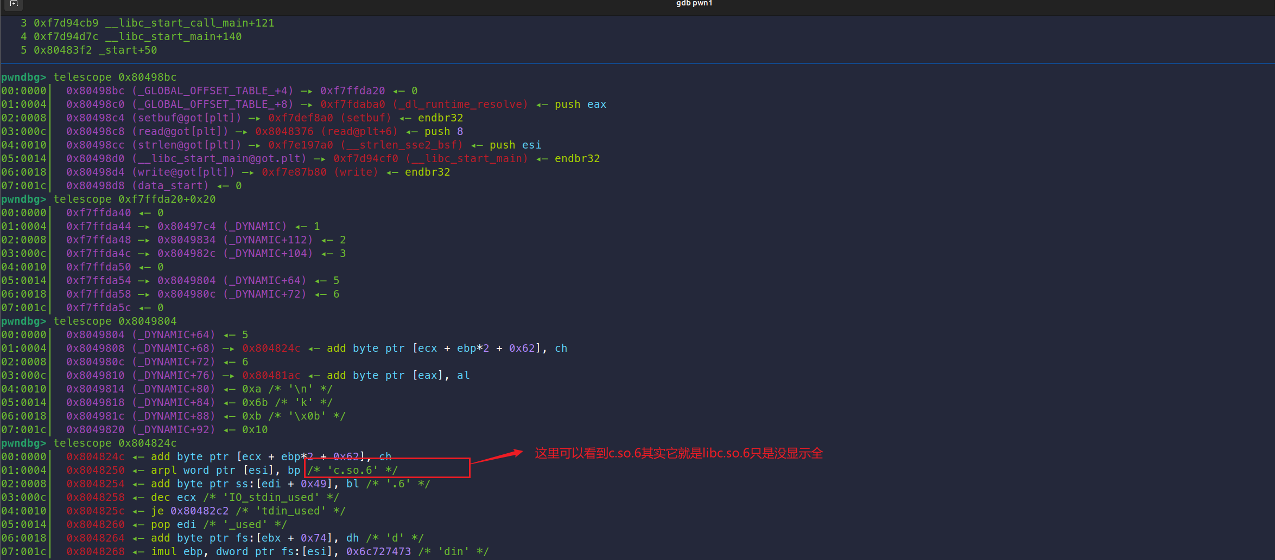Click the __libc_start_main@got.plt entry

219,158
